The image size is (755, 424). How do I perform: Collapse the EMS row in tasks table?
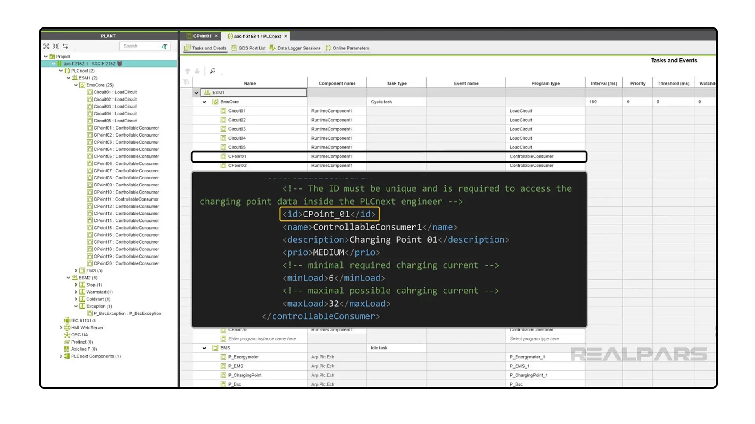point(204,348)
